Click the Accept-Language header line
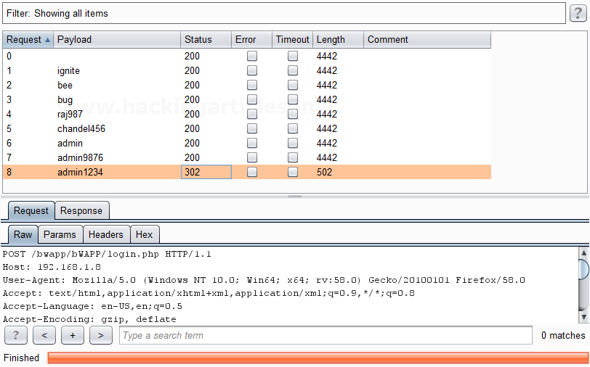Viewport: 590px width, 367px height. (x=92, y=306)
